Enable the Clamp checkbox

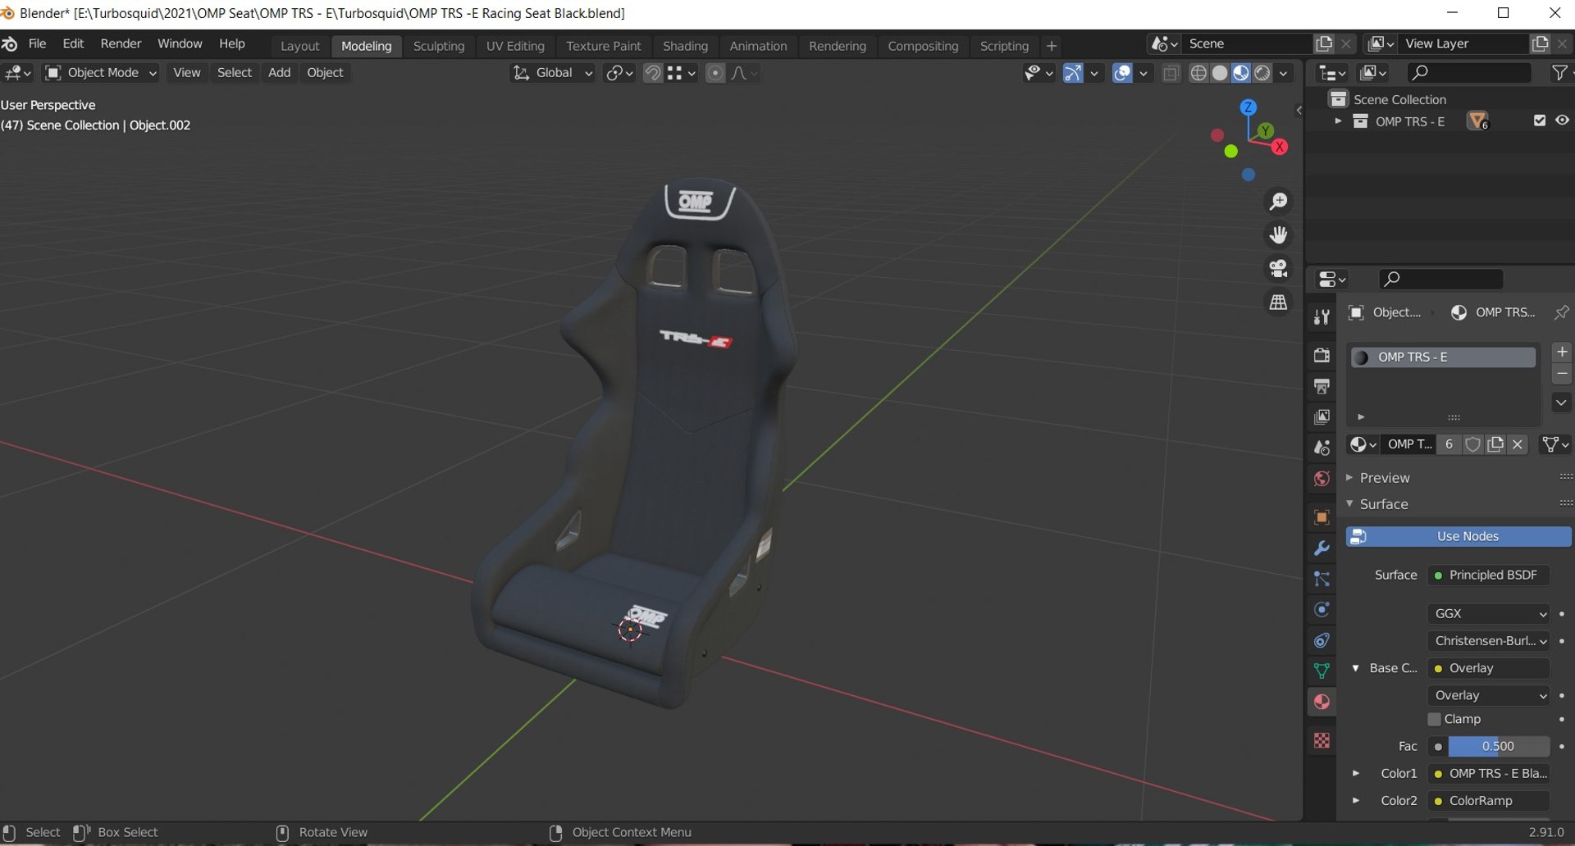[1435, 719]
